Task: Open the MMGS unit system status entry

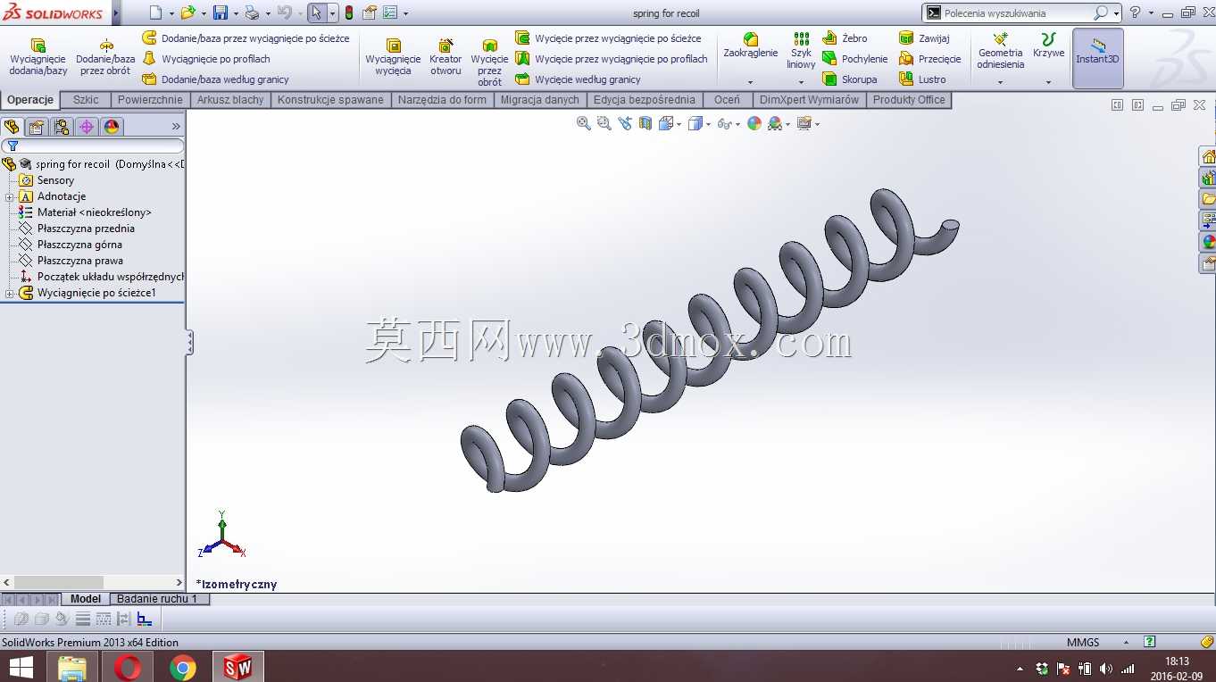Action: coord(1083,643)
